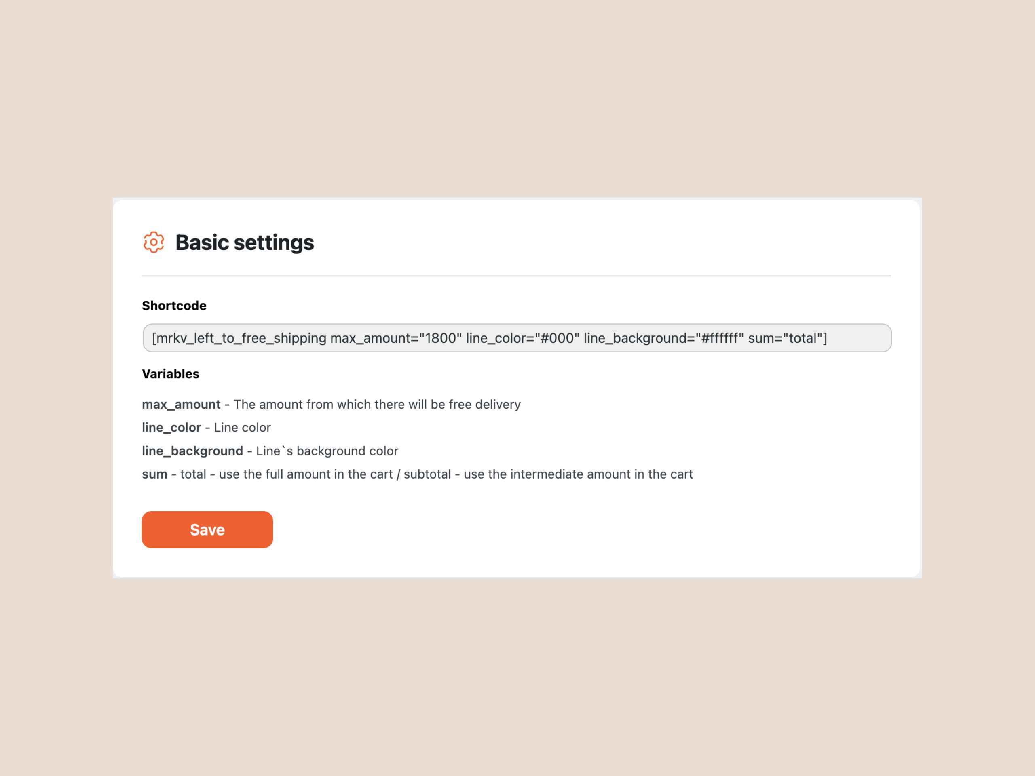Click sum="total" at the shortcode end
Screen dimensions: 1035x776
tap(785, 338)
